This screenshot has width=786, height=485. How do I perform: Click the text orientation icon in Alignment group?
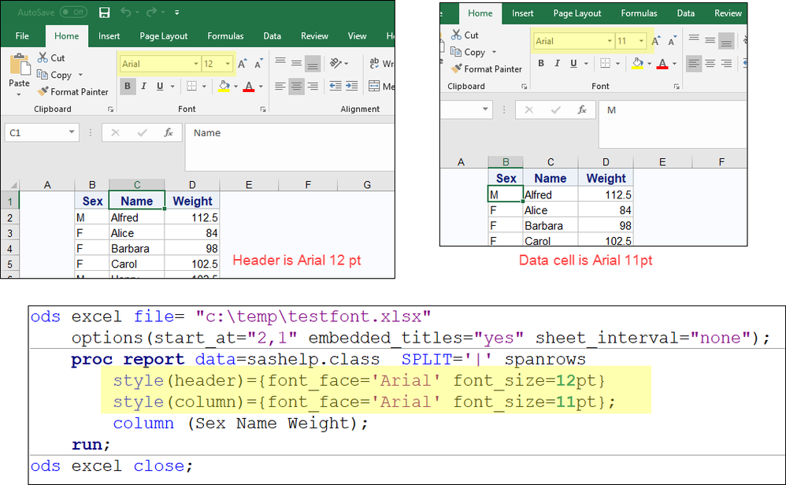click(x=337, y=64)
